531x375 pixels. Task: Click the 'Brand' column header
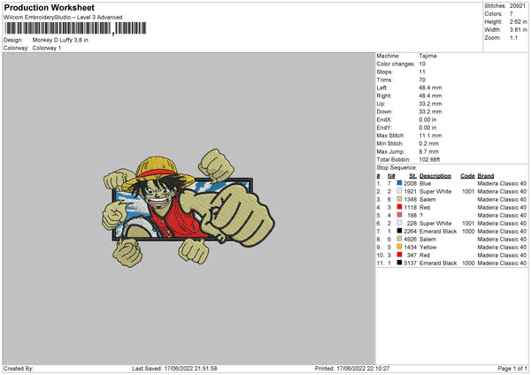(x=486, y=176)
